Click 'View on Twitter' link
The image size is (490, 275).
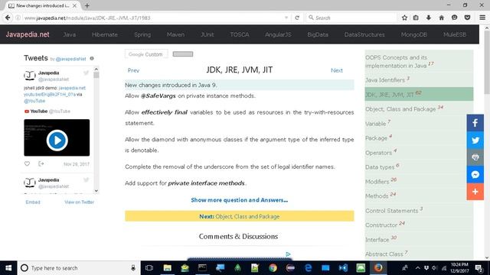coord(79,202)
